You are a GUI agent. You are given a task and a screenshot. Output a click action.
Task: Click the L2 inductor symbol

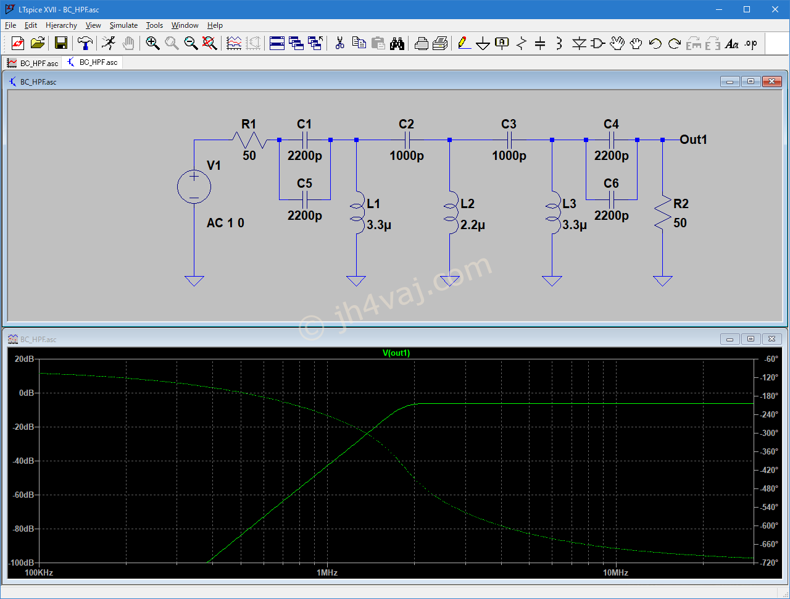[x=452, y=213]
